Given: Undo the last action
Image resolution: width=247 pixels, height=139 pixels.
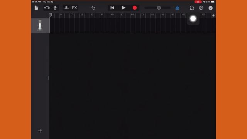Looking at the screenshot, I should point(93,8).
